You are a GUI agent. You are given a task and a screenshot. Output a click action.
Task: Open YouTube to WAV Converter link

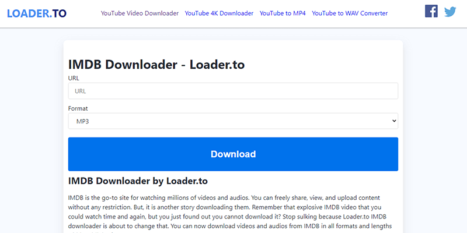point(350,13)
